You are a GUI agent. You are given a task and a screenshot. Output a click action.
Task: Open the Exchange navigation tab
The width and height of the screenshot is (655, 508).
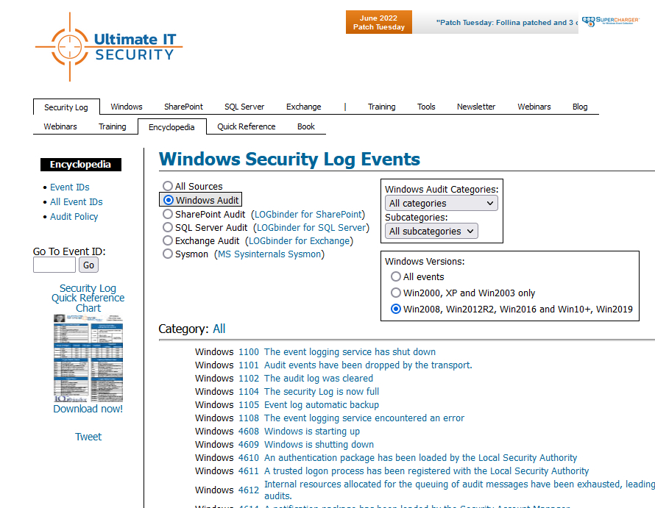304,107
